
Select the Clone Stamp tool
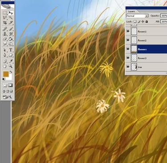5,34
